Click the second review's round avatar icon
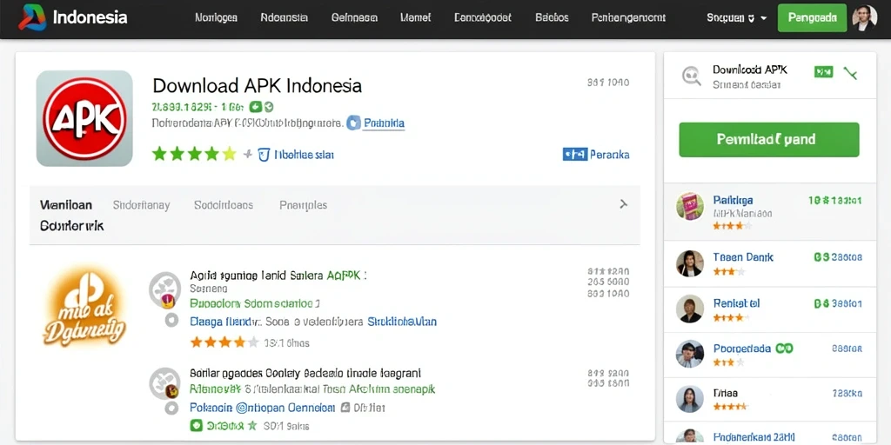The width and height of the screenshot is (891, 445). tap(164, 383)
